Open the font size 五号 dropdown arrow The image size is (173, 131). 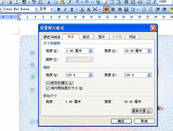point(52,9)
